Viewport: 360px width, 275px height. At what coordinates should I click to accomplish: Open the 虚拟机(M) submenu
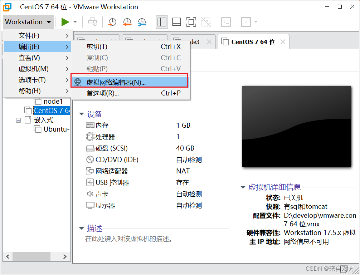pyautogui.click(x=38, y=69)
